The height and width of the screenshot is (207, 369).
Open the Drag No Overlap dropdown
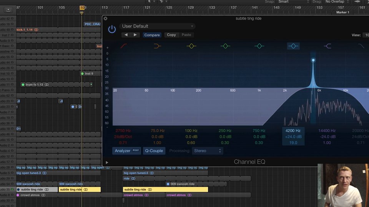tap(337, 2)
